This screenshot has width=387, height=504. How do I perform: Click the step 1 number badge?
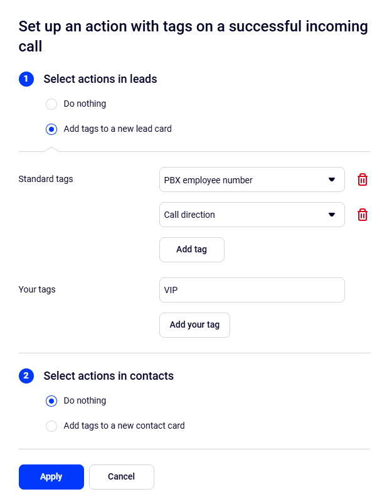[x=26, y=79]
